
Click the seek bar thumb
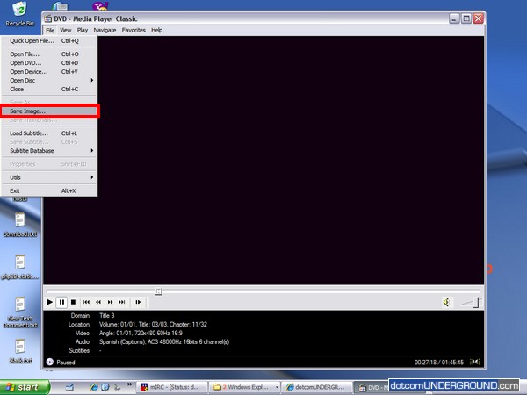click(159, 291)
